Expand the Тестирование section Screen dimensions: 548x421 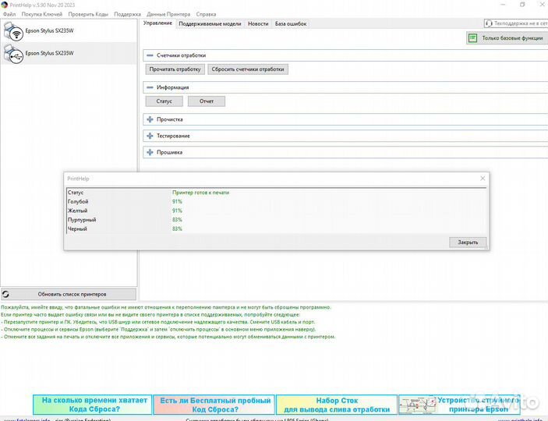[150, 136]
